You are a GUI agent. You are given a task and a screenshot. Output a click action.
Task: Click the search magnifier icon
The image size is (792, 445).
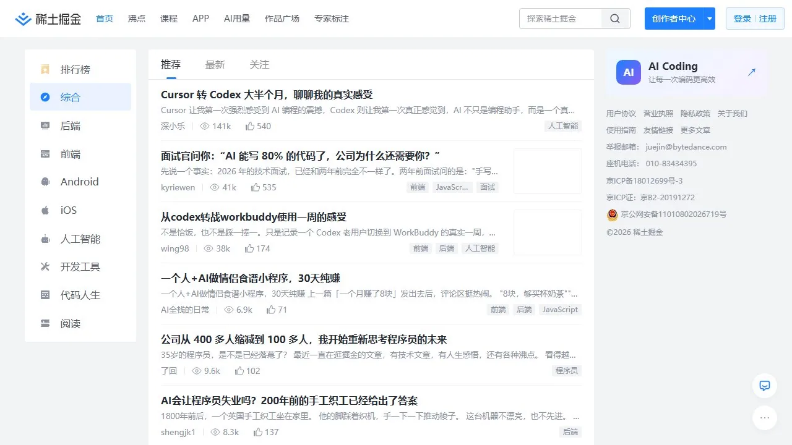click(615, 19)
